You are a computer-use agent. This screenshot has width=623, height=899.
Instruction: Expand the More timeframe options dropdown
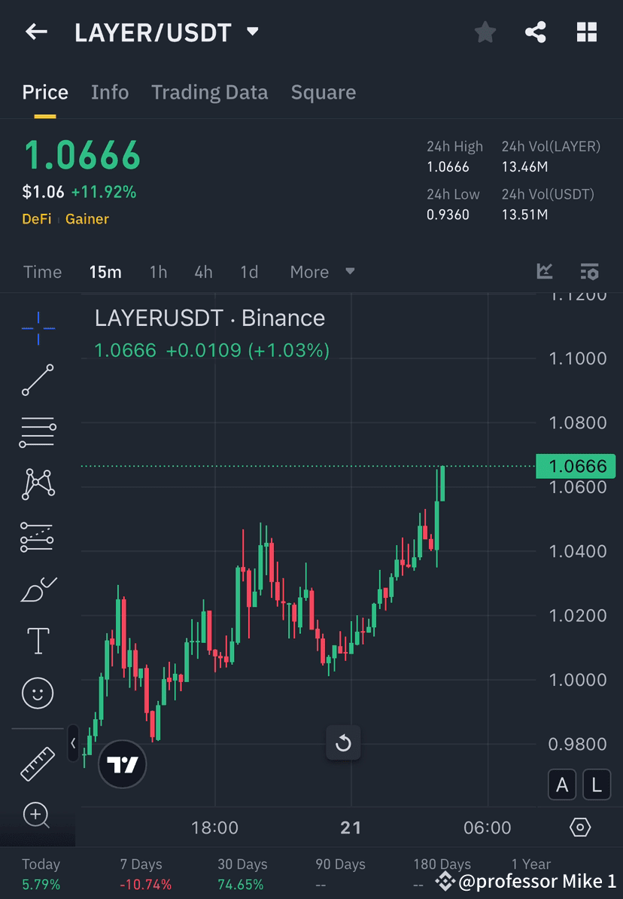[x=322, y=272]
